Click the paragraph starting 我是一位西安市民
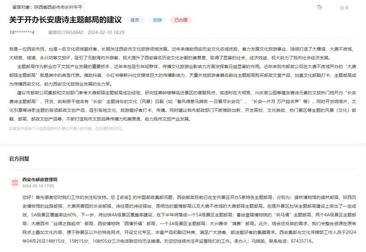 click(x=183, y=54)
